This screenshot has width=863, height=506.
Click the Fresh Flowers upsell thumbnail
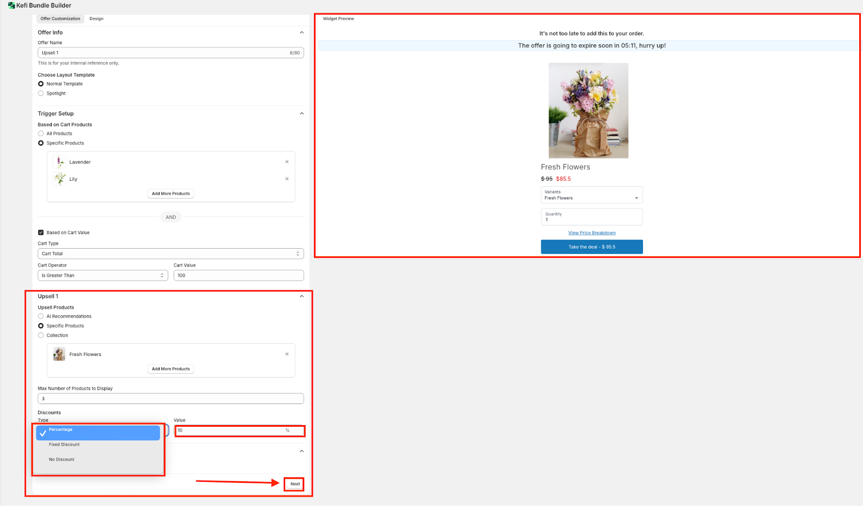[59, 354]
